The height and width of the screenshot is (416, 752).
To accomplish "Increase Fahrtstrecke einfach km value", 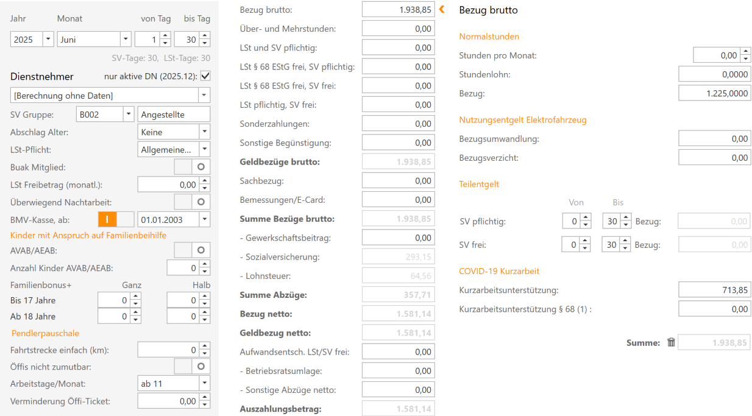I will (204, 347).
